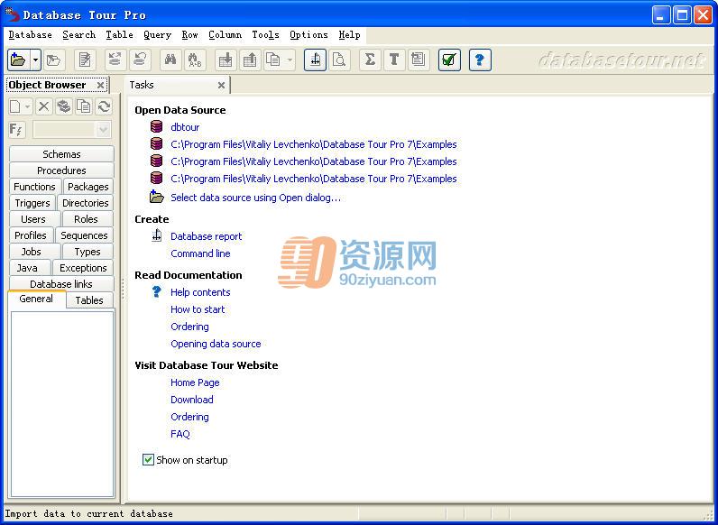Open the Tools menu
718x525 pixels.
(x=265, y=35)
